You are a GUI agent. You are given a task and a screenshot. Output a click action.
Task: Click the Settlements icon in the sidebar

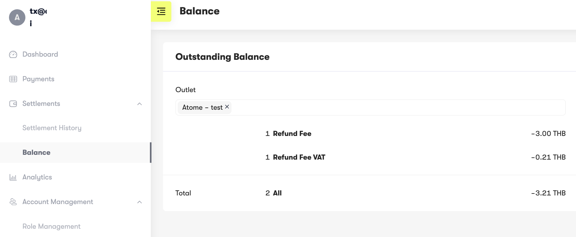point(13,103)
